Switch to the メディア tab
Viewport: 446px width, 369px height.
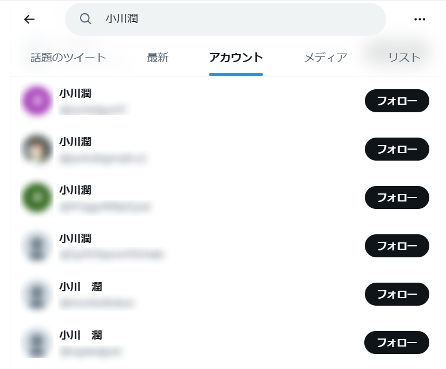(326, 58)
